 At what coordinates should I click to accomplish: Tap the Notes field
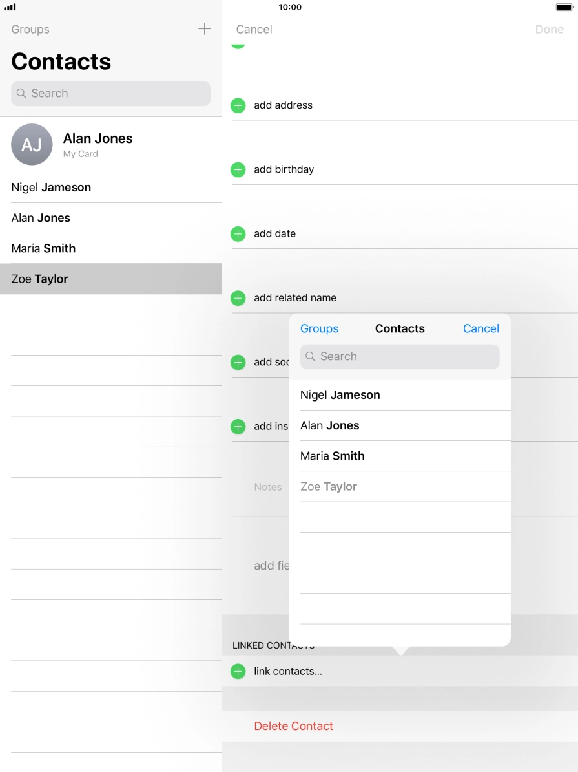tap(268, 487)
